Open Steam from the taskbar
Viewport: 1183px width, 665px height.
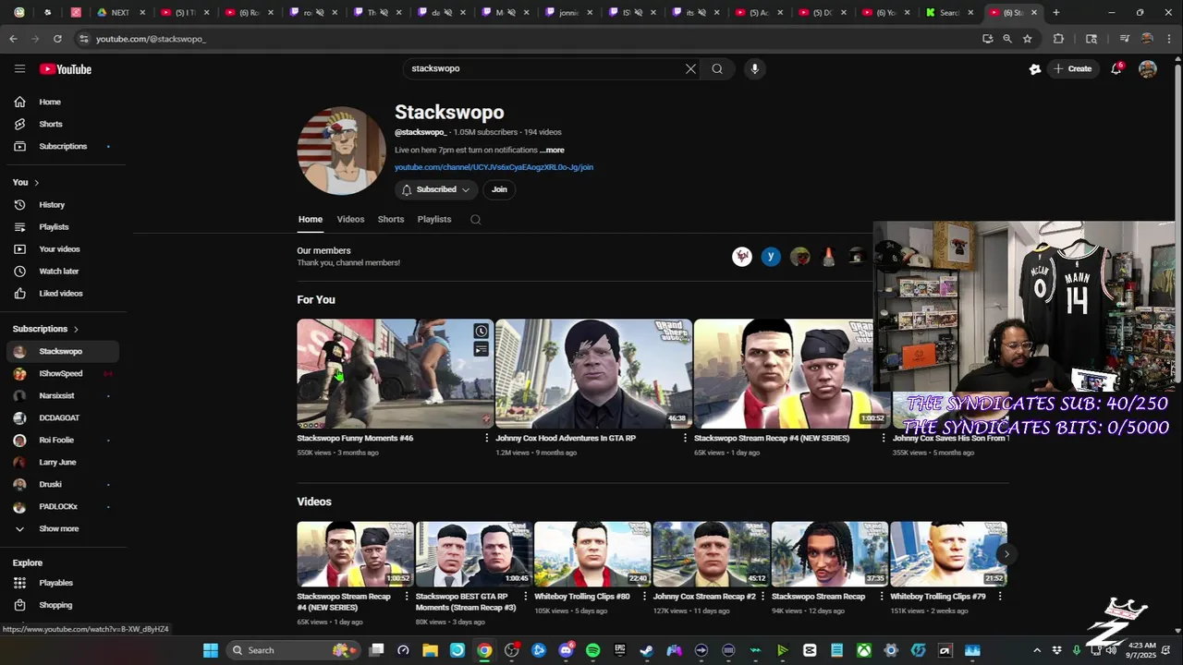coord(646,650)
